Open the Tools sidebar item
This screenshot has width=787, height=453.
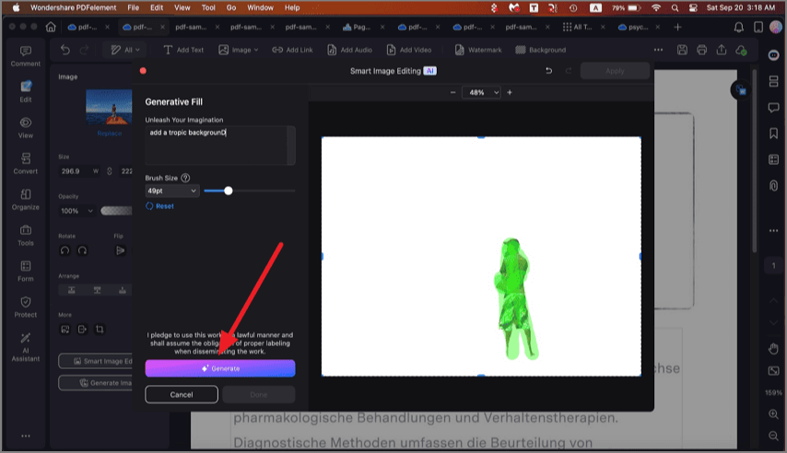(x=26, y=236)
